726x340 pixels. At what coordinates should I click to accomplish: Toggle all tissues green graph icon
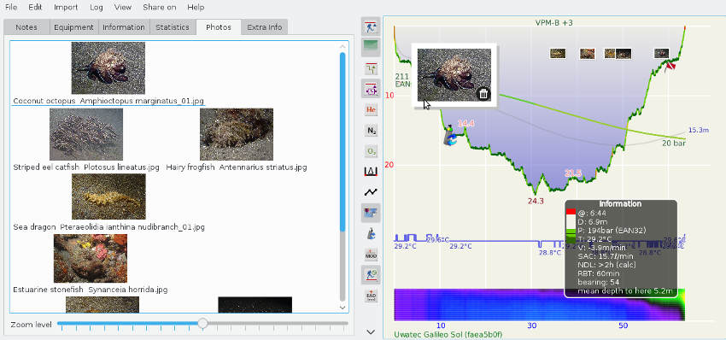click(x=371, y=47)
